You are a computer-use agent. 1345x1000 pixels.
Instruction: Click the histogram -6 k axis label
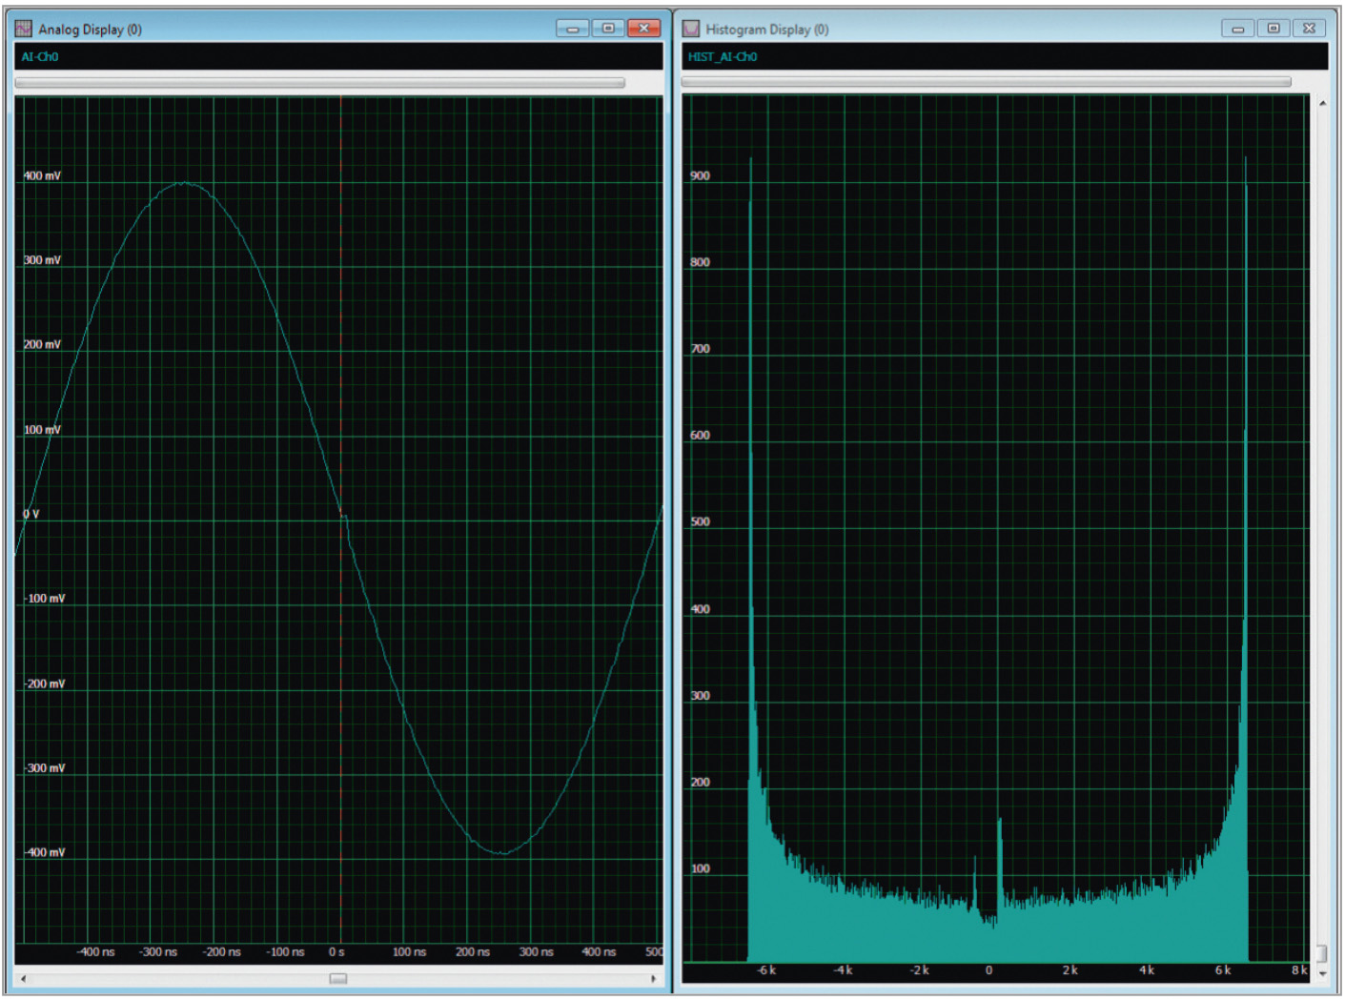click(766, 970)
